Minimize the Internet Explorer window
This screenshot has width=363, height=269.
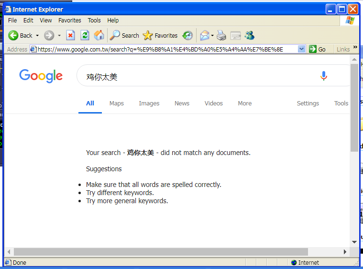[330, 9]
